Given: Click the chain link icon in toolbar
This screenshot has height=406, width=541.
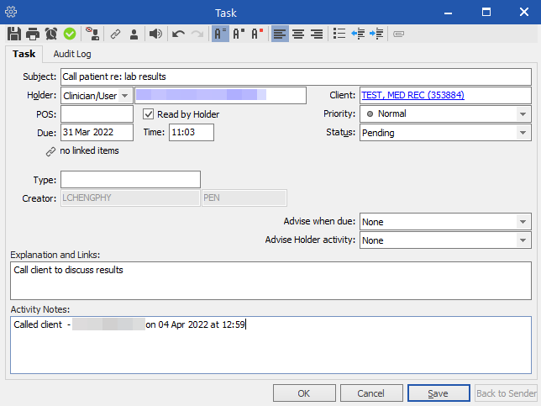Looking at the screenshot, I should tap(115, 34).
